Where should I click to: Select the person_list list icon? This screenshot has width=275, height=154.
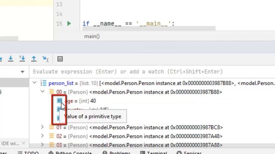43,83
